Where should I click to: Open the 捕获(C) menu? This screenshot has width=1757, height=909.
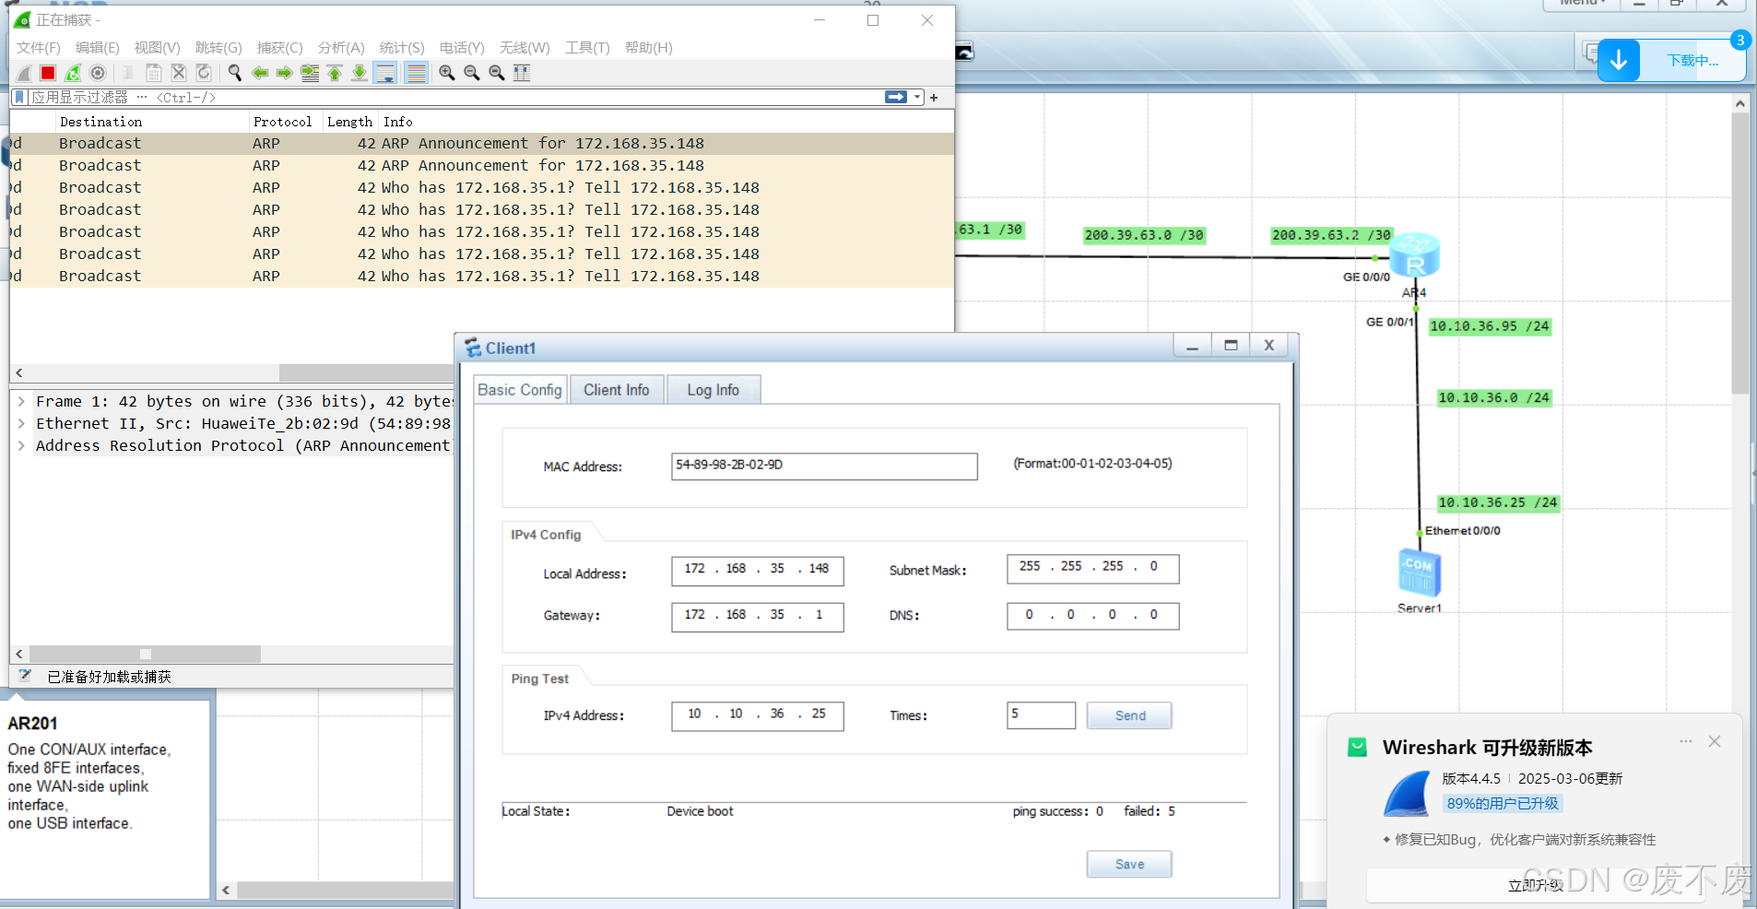click(280, 48)
